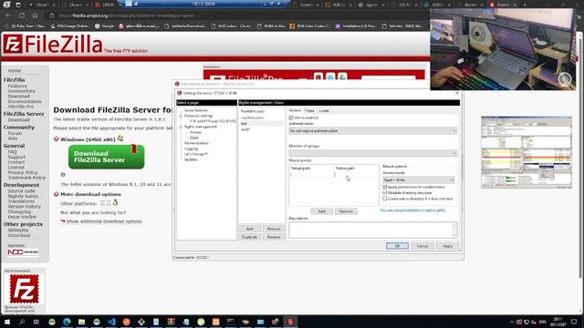
Task: Click the orange round taskbar icon
Action: (x=126, y=322)
